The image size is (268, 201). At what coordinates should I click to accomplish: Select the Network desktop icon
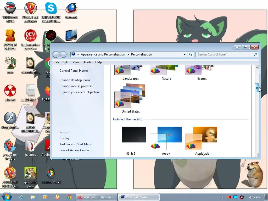coord(71,10)
